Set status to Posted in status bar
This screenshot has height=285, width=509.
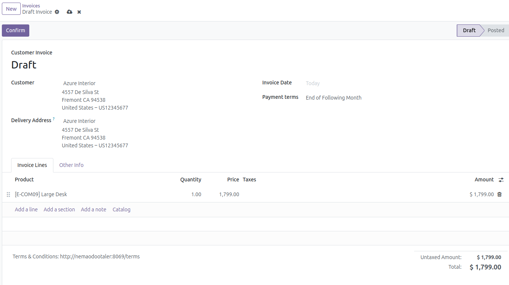[x=495, y=30]
